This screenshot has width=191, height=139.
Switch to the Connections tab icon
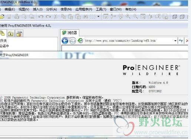(x=19, y=34)
